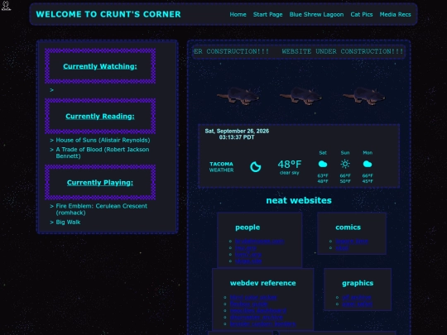This screenshot has width=447, height=335.
Task: Click the cloud icon under Sat forecast
Action: click(323, 164)
